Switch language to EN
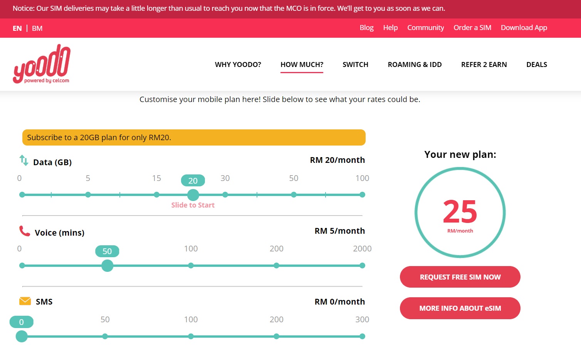Screen dimensions: 581x345 coord(17,28)
